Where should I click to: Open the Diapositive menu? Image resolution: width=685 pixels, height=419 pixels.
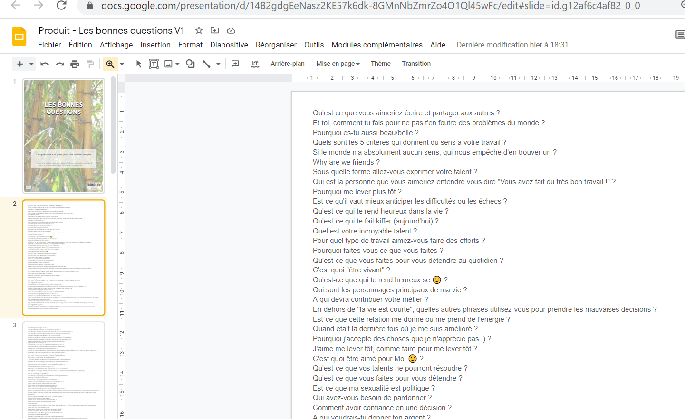[x=229, y=45]
